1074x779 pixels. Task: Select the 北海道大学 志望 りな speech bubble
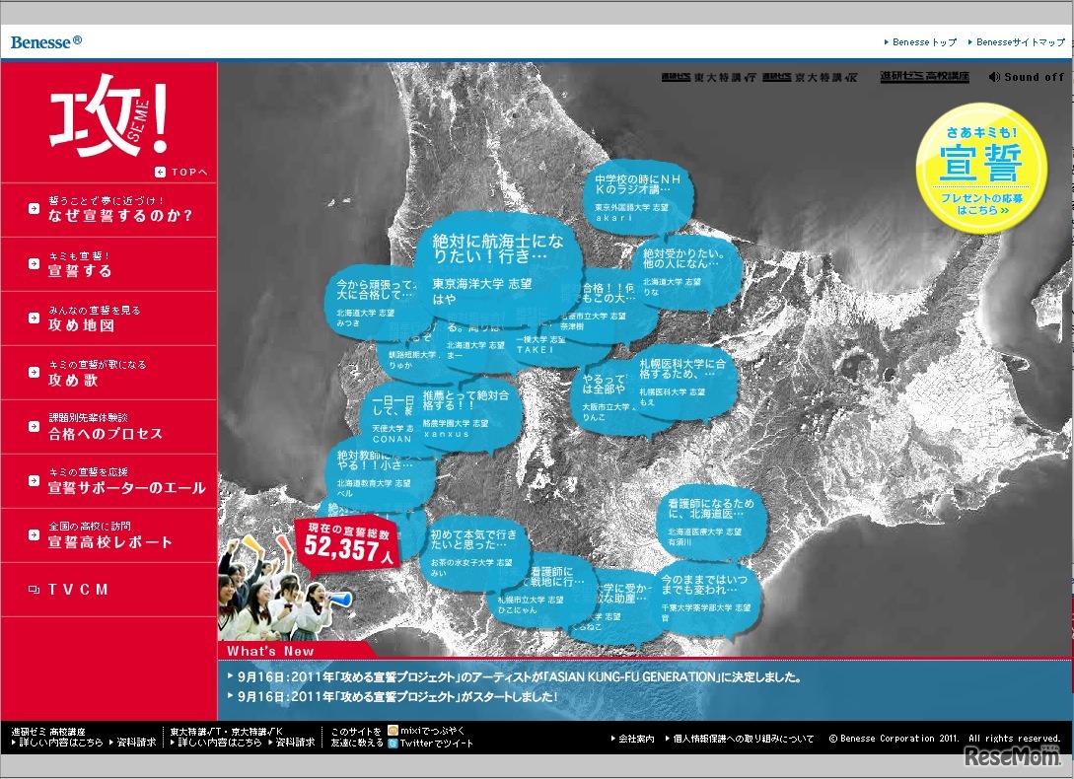688,273
